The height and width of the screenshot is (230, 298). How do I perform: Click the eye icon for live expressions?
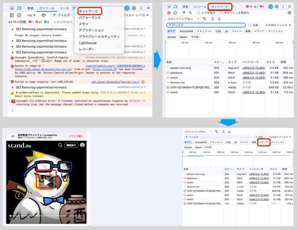point(43,15)
